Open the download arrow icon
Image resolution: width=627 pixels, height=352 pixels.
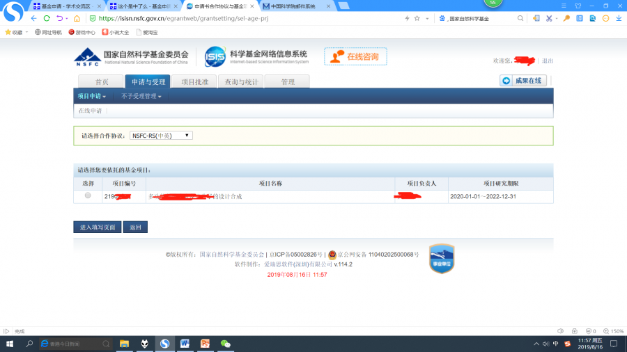click(619, 18)
